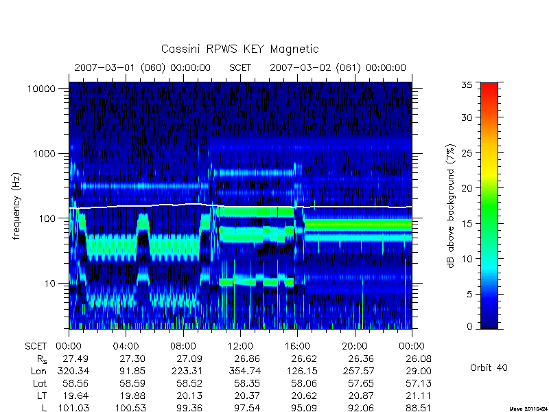Click the L value 101.03
549x412 pixels.
(x=73, y=408)
